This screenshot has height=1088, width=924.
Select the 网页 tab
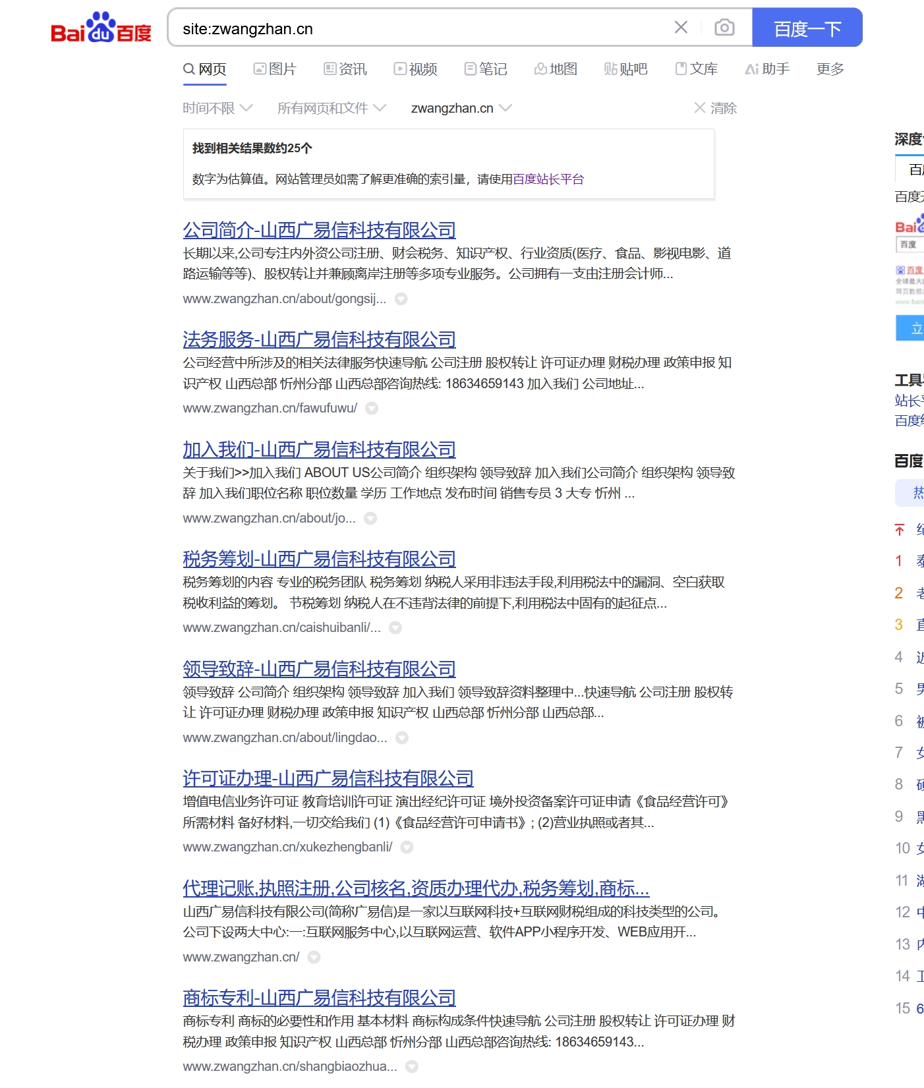pos(205,69)
